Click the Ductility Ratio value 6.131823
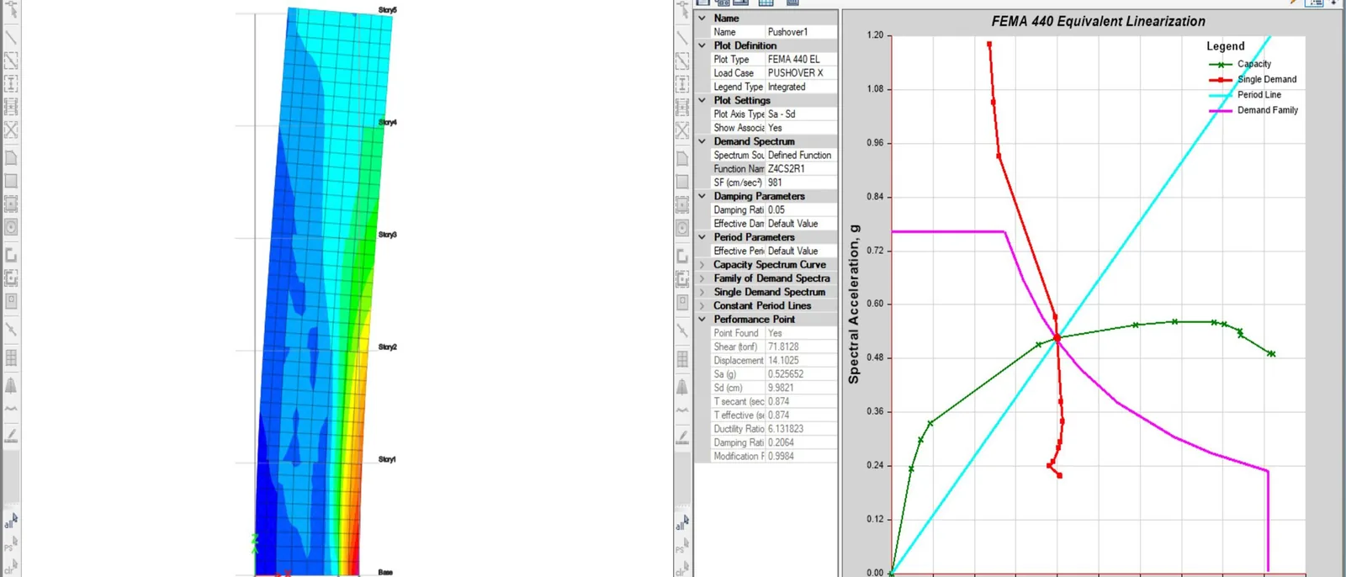Image resolution: width=1346 pixels, height=577 pixels. (801, 429)
